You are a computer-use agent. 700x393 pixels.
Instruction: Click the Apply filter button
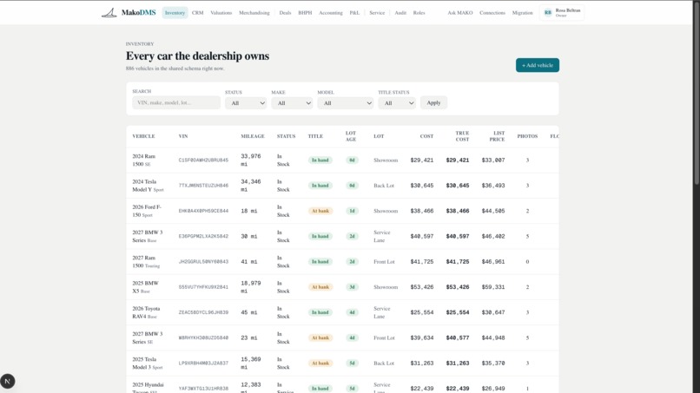point(433,102)
